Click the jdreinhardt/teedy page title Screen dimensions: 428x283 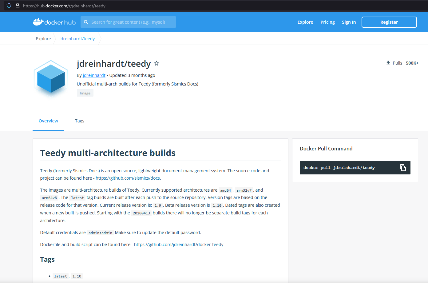pyautogui.click(x=114, y=64)
